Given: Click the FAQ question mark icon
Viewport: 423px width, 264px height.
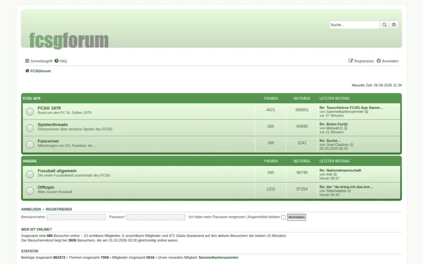Looking at the screenshot, I should tap(56, 61).
